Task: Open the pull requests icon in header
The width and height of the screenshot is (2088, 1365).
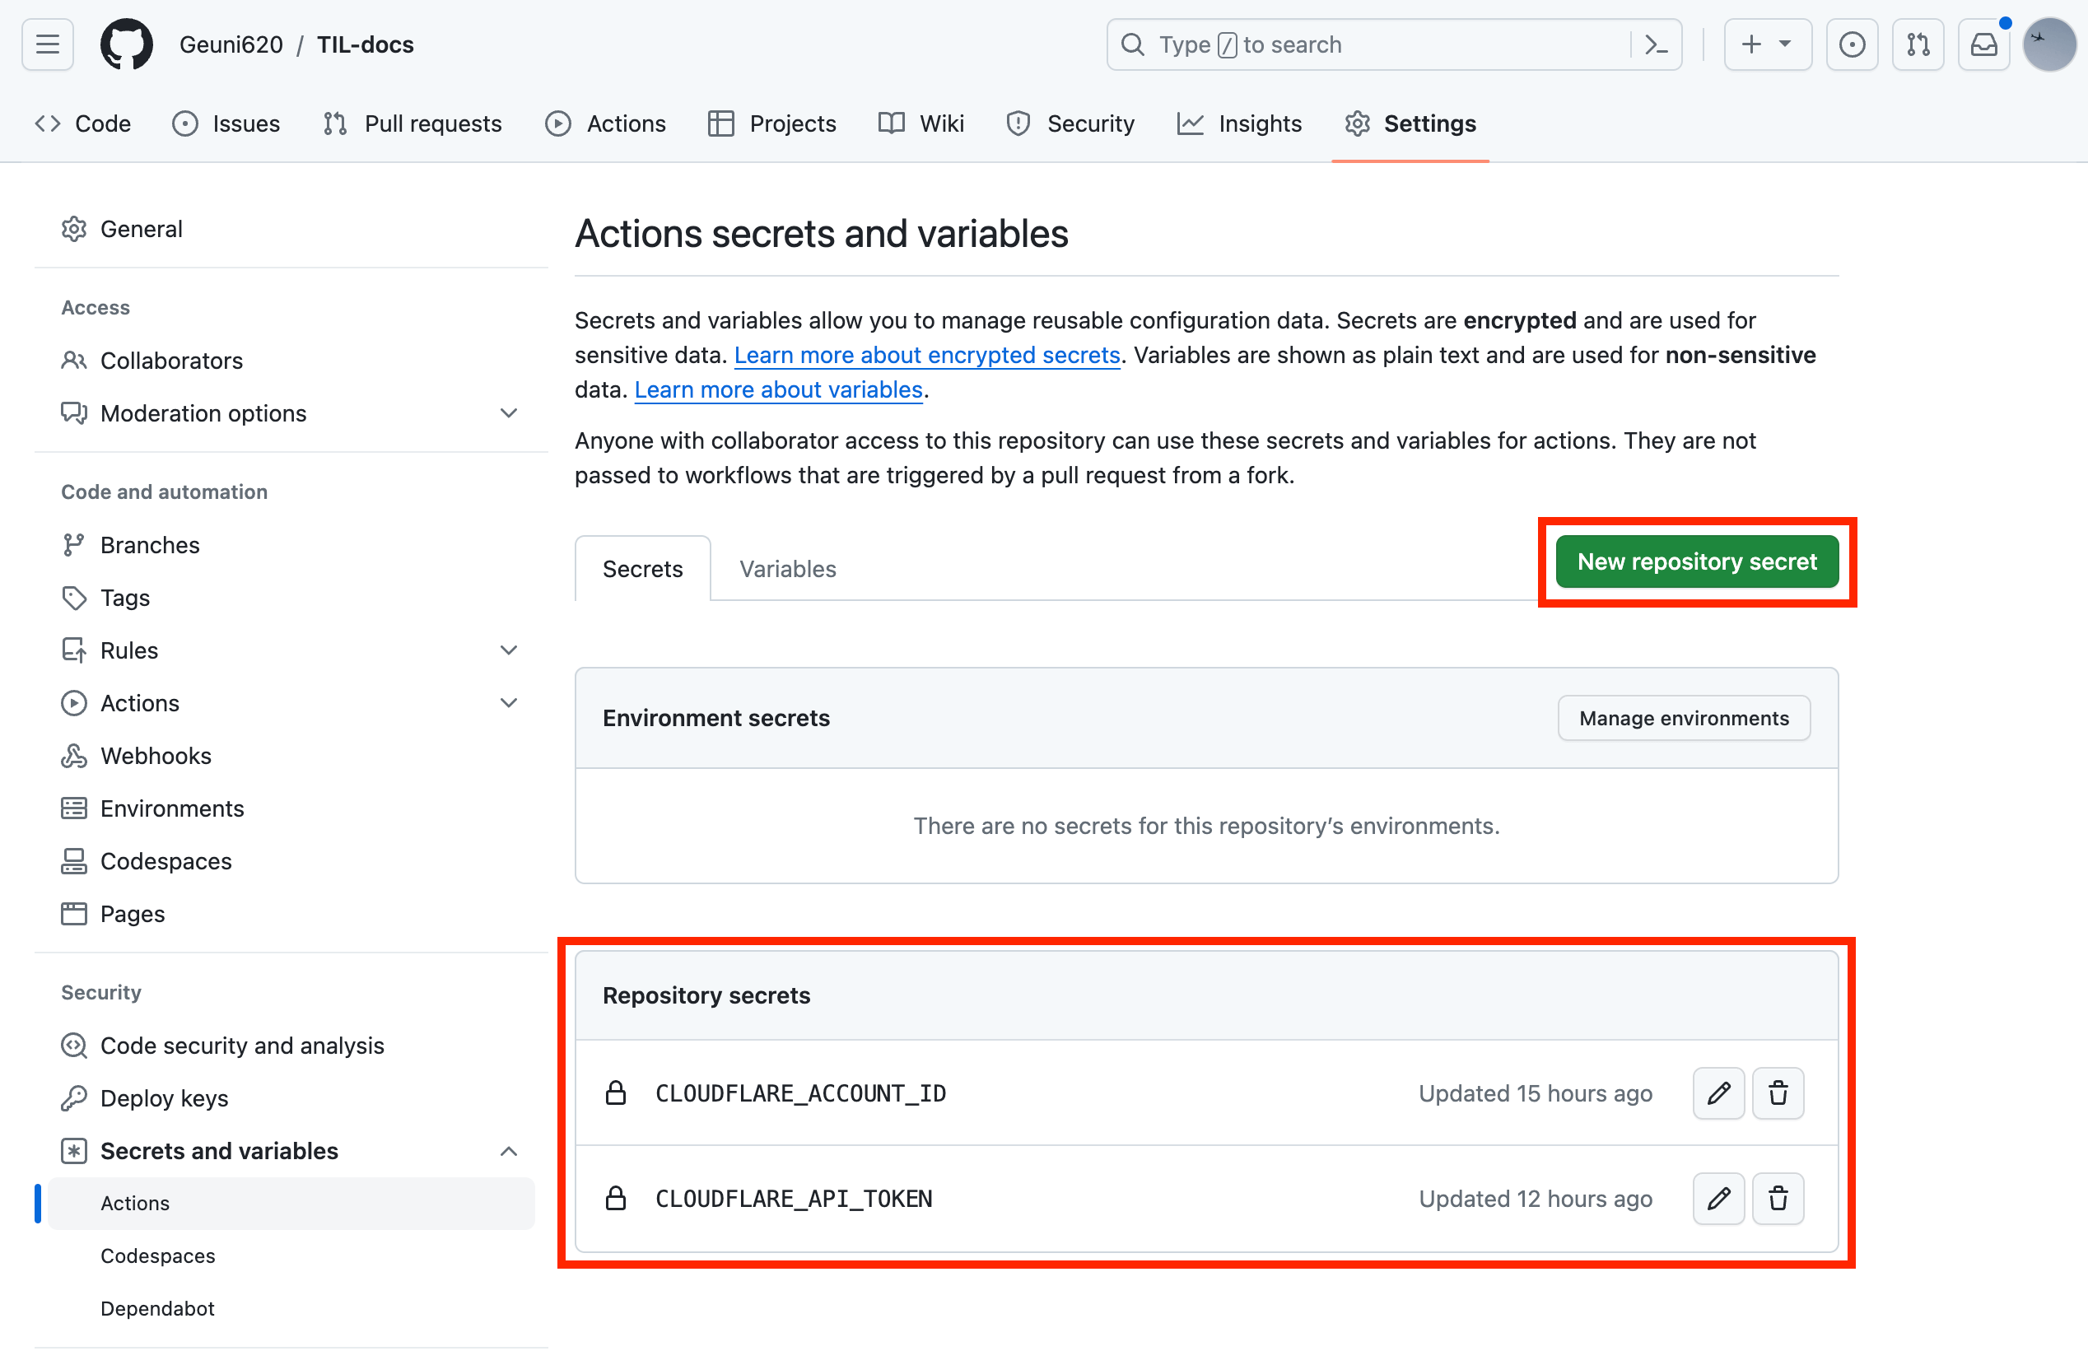Action: [x=1918, y=44]
